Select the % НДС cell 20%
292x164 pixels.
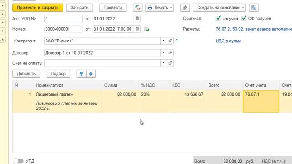[154, 101]
